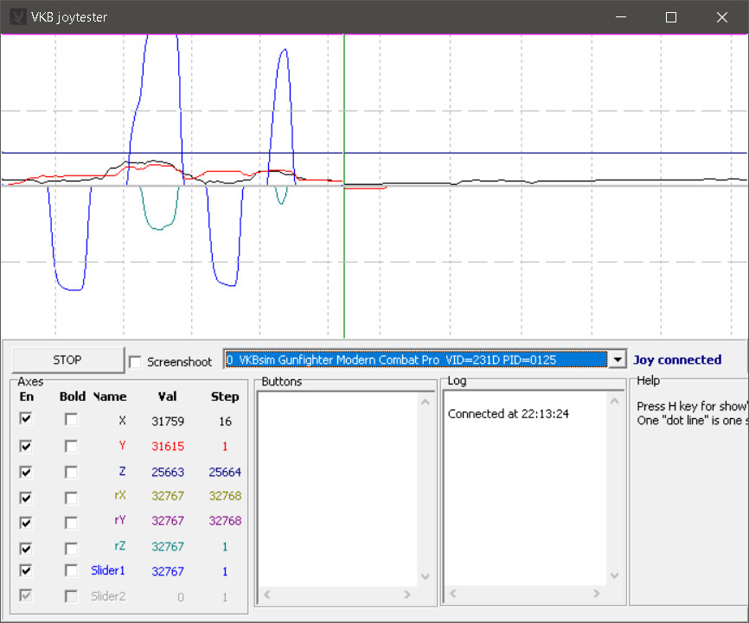
Task: Click the Log panel scroll-right arrow
Action: 596,594
